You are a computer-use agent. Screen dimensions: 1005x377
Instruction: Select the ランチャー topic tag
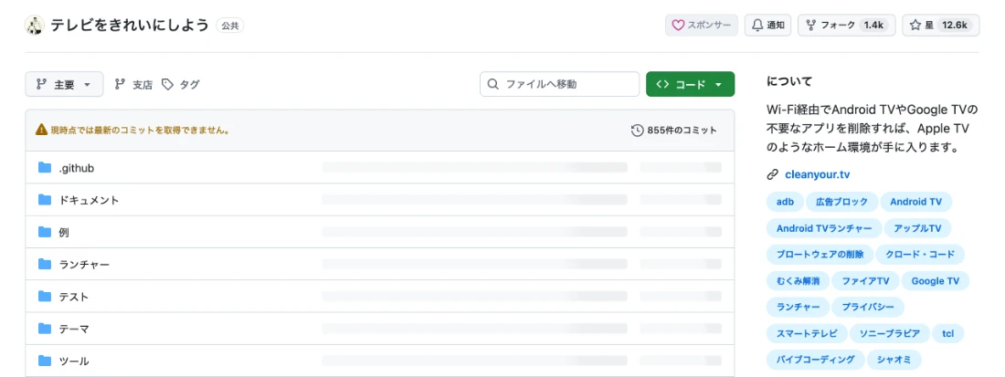798,307
